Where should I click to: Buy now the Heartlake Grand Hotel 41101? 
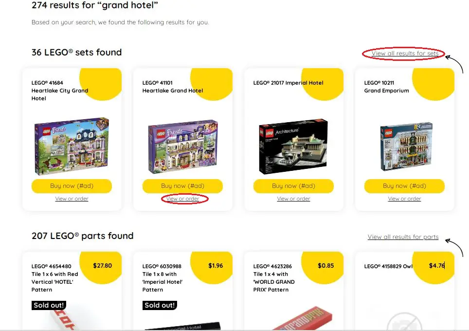182,186
